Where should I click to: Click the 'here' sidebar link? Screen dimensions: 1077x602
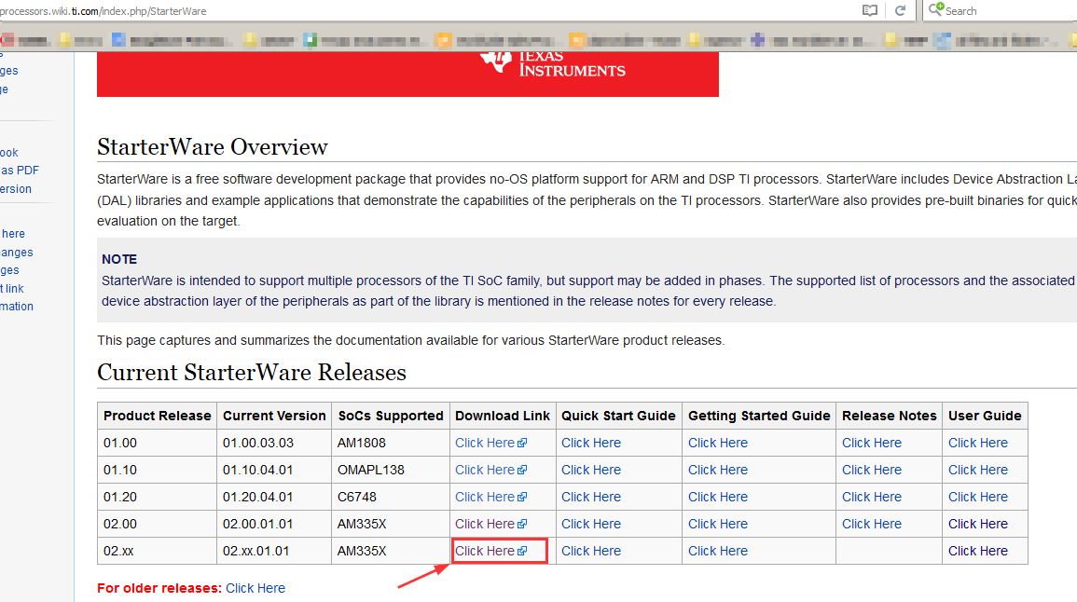point(12,233)
